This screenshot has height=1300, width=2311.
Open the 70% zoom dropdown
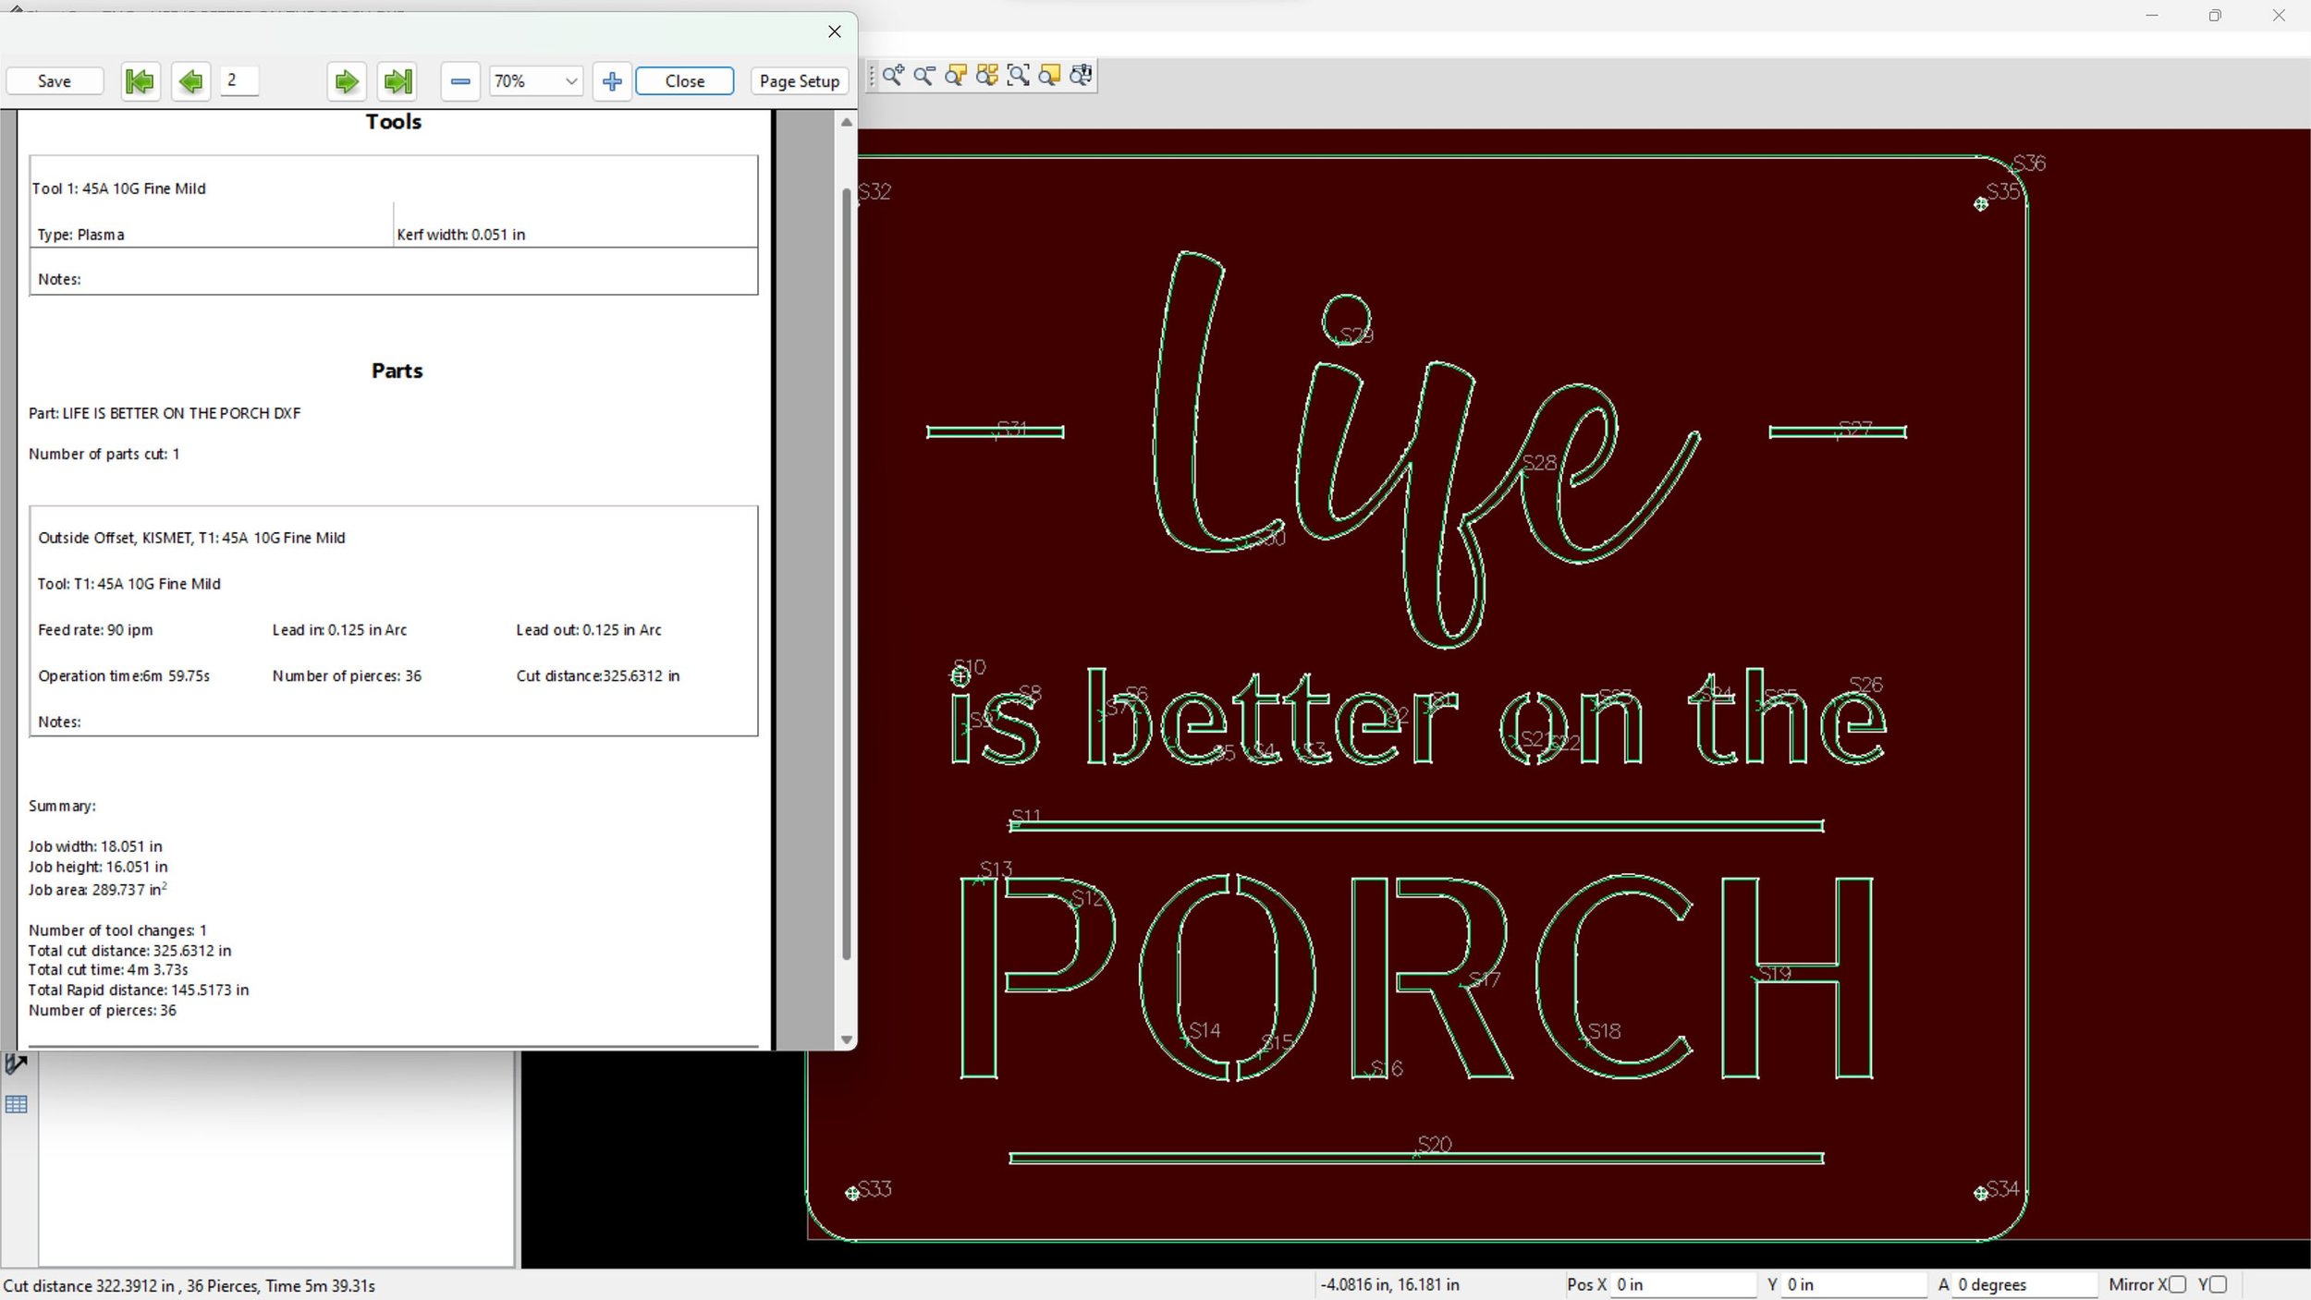pos(536,81)
